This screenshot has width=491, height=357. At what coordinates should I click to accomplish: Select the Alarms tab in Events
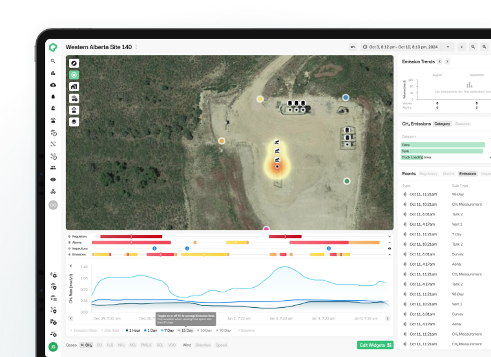(x=448, y=173)
